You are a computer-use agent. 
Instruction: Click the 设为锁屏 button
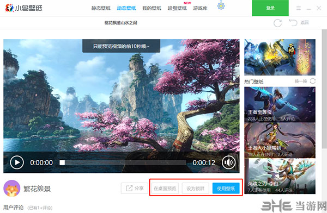[196, 188]
